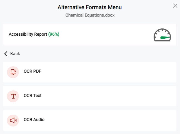
Task: Click the green needle of the gauge
Action: click(x=165, y=38)
